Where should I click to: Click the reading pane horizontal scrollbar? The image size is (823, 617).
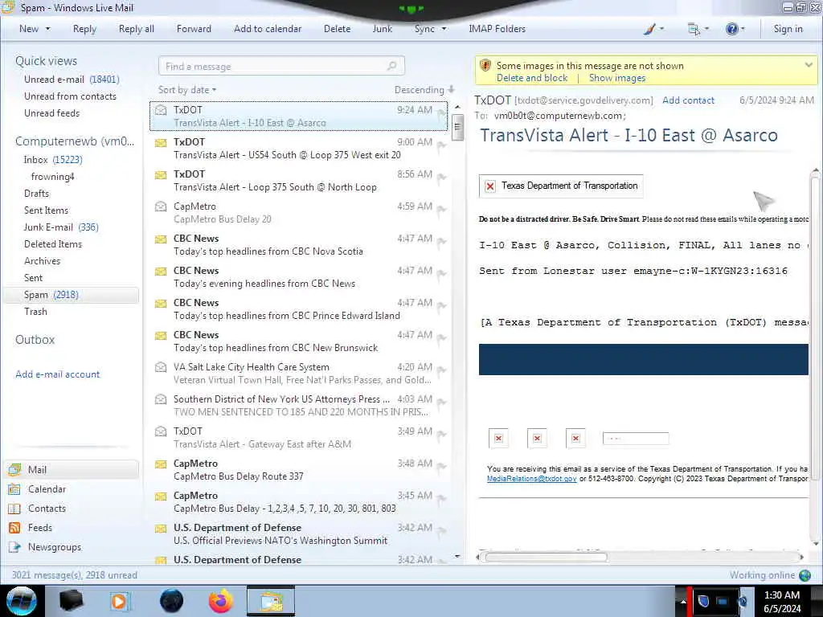pyautogui.click(x=546, y=558)
